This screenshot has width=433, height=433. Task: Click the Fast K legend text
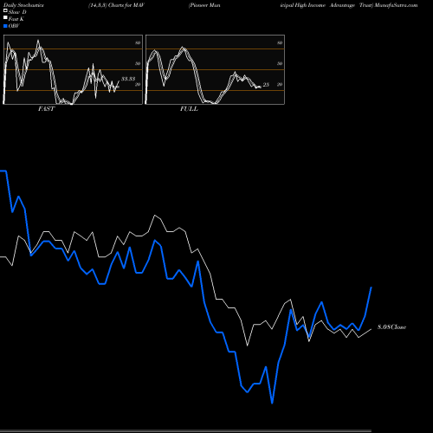click(16, 19)
